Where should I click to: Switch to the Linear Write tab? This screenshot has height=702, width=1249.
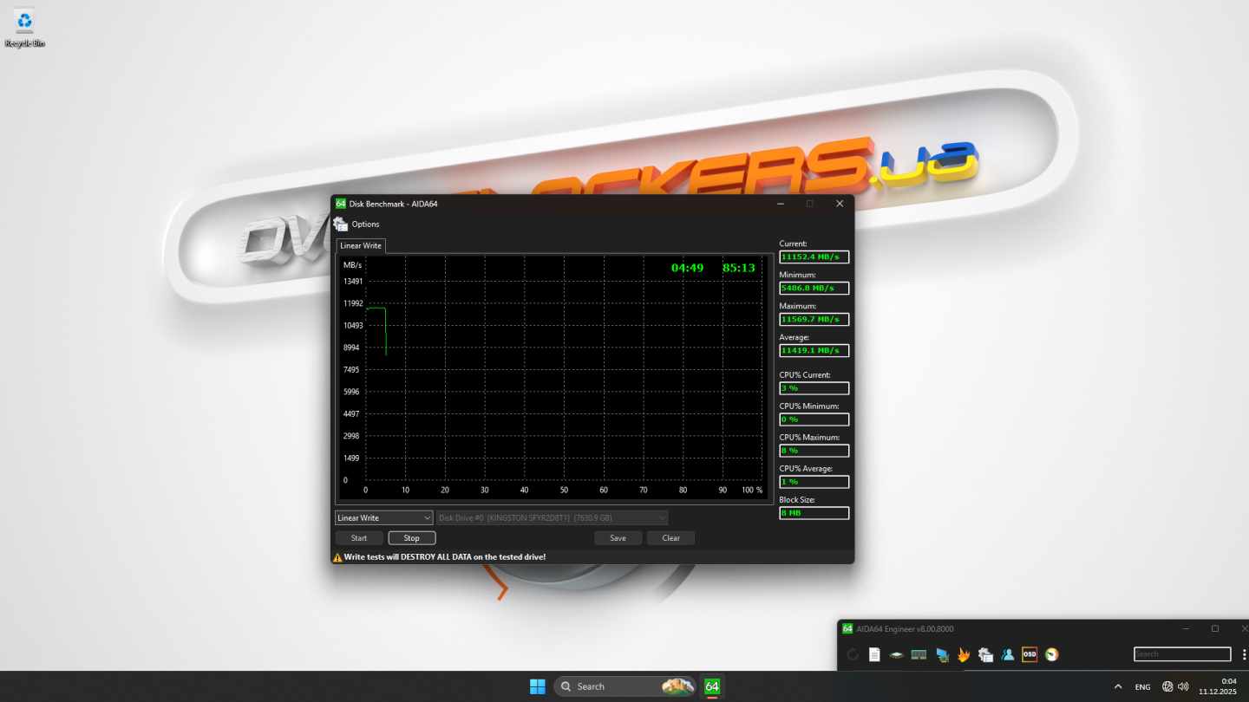pos(360,246)
